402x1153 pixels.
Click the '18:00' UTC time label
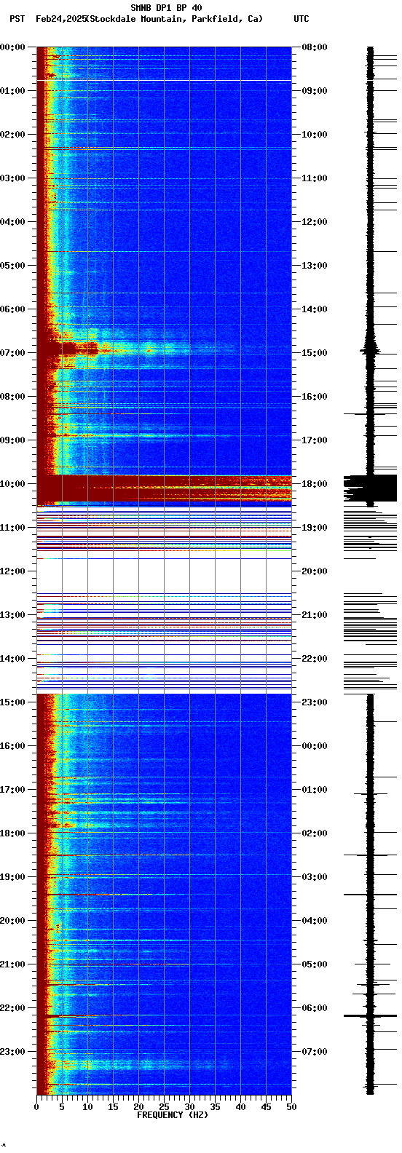coord(315,484)
